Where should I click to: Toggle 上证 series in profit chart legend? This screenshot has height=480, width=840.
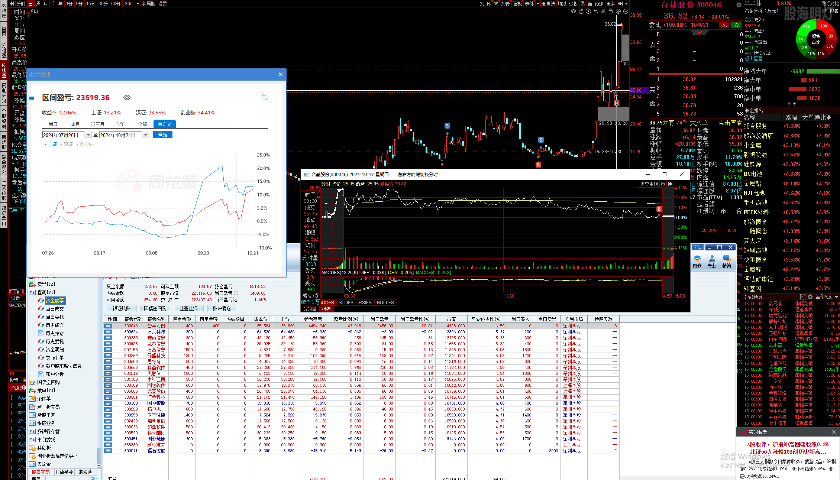(x=51, y=145)
